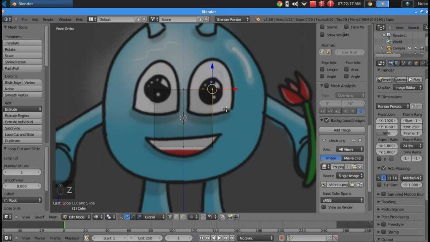Select the scale manipulator icon

pyautogui.click(x=139, y=217)
